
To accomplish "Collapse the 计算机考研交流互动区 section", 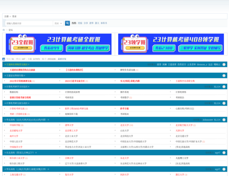I will (x=224, y=103).
